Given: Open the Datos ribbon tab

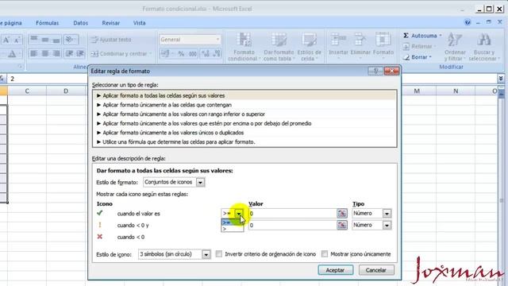Looking at the screenshot, I should point(80,23).
